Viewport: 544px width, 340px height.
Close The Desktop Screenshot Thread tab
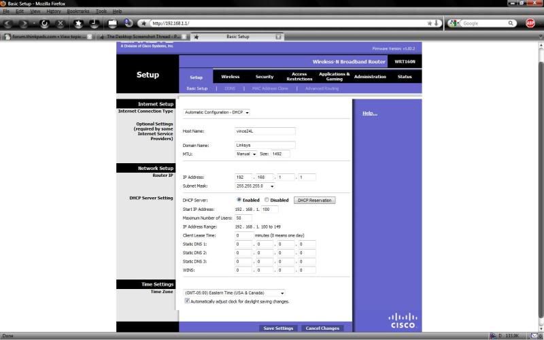(184, 37)
